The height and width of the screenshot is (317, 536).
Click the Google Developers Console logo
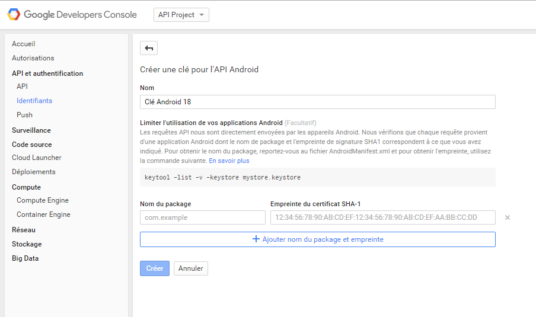click(x=72, y=15)
